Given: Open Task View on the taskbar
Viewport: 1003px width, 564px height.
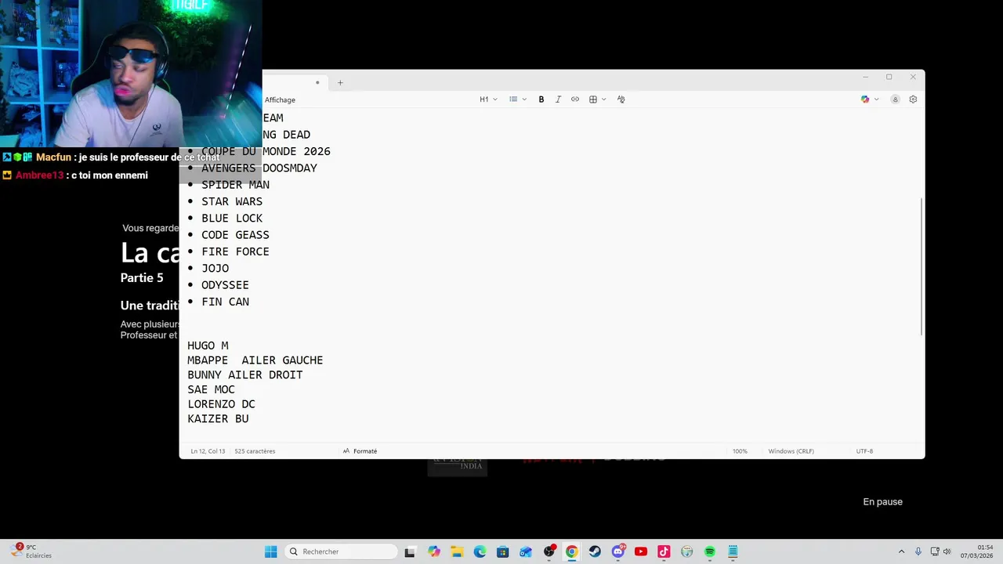Looking at the screenshot, I should (409, 551).
